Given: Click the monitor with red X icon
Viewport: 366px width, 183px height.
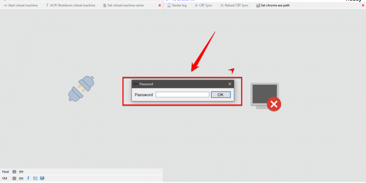Looking at the screenshot, I should (265, 97).
